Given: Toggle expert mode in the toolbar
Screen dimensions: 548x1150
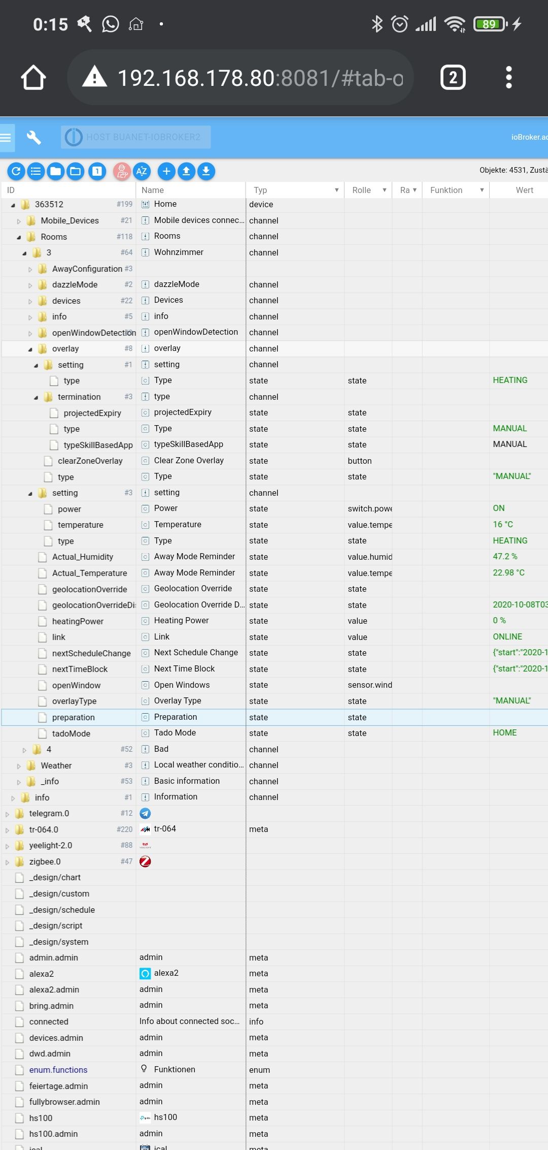Looking at the screenshot, I should click(x=122, y=172).
